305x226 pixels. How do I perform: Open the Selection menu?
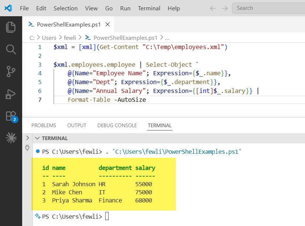(66, 8)
